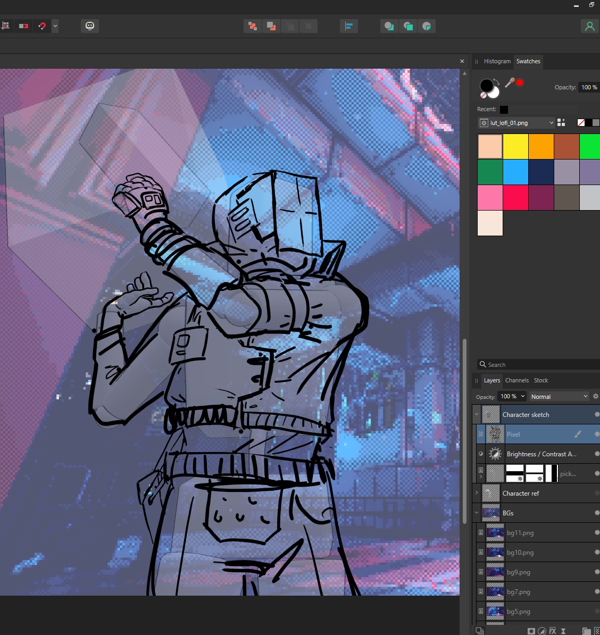Switch to the Histogram tab
600x635 pixels.
[x=497, y=61]
